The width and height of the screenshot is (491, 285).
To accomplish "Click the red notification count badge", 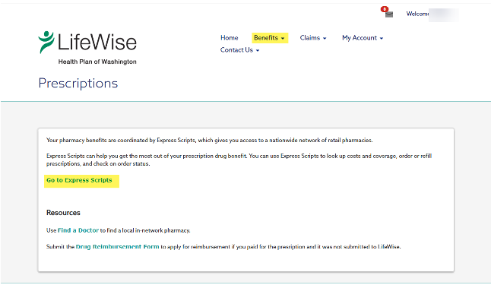I will pyautogui.click(x=385, y=9).
